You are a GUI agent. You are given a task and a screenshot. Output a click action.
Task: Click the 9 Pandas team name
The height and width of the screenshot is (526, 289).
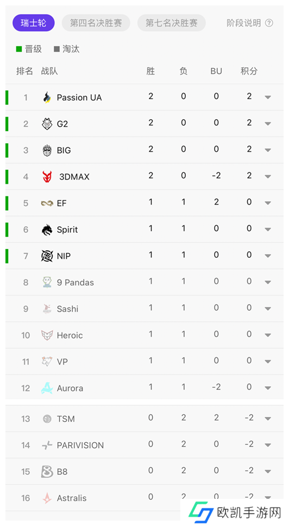76,282
